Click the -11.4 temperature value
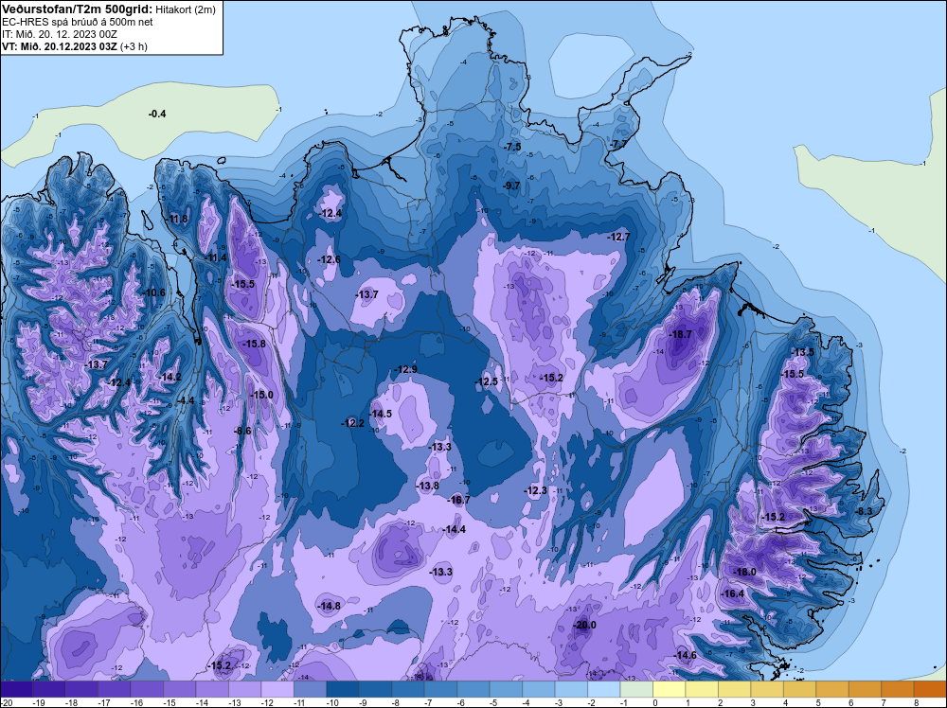Image resolution: width=947 pixels, height=708 pixels. point(216,257)
